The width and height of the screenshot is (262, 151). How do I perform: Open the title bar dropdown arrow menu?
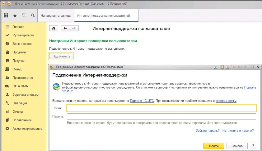pos(9,4)
